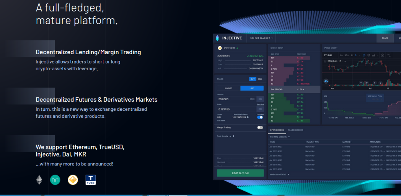Image resolution: width=401 pixels, height=196 pixels.
Task: Open the chart style dropdown arrow
Action: point(378,55)
